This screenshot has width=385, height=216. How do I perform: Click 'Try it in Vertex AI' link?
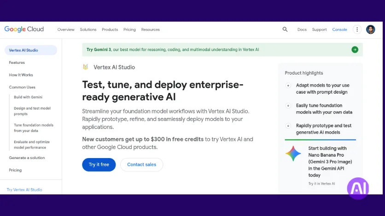click(321, 184)
